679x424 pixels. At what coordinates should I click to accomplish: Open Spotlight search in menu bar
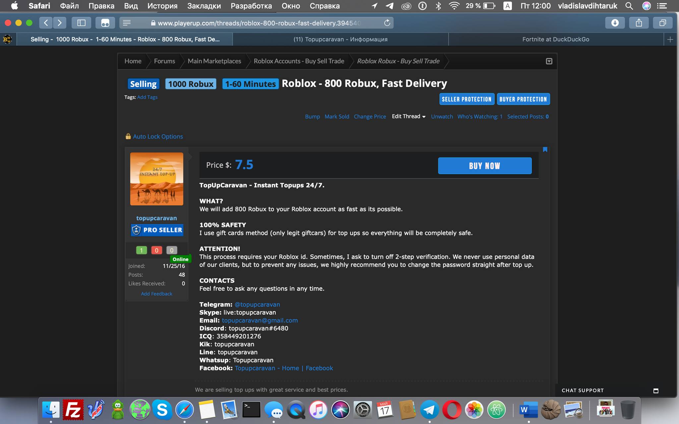[629, 6]
